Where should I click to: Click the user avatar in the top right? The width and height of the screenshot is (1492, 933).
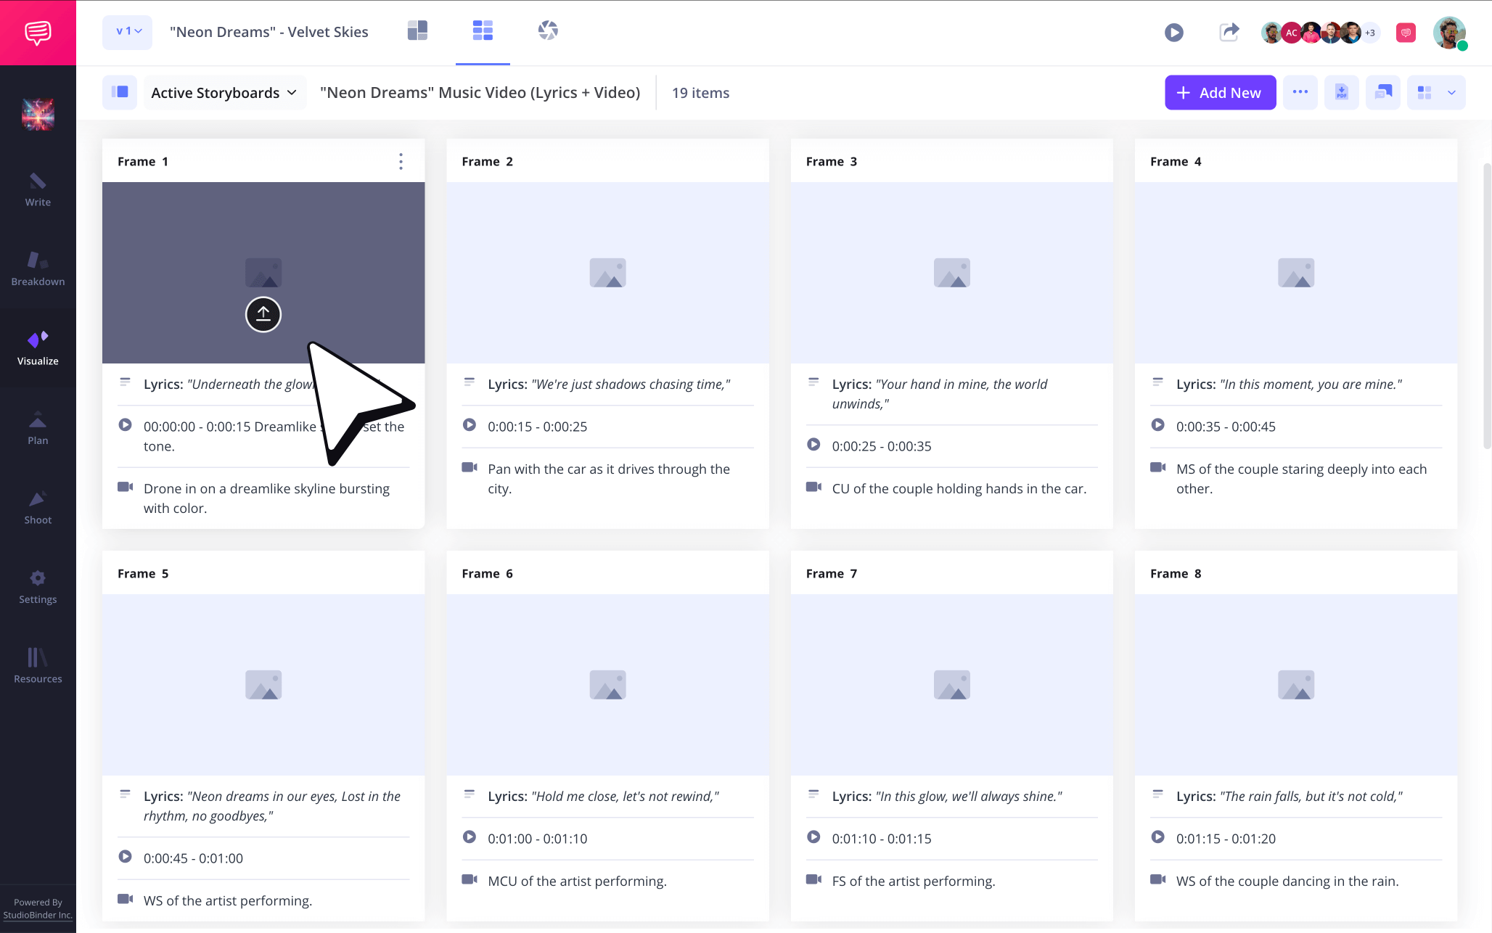click(1449, 33)
